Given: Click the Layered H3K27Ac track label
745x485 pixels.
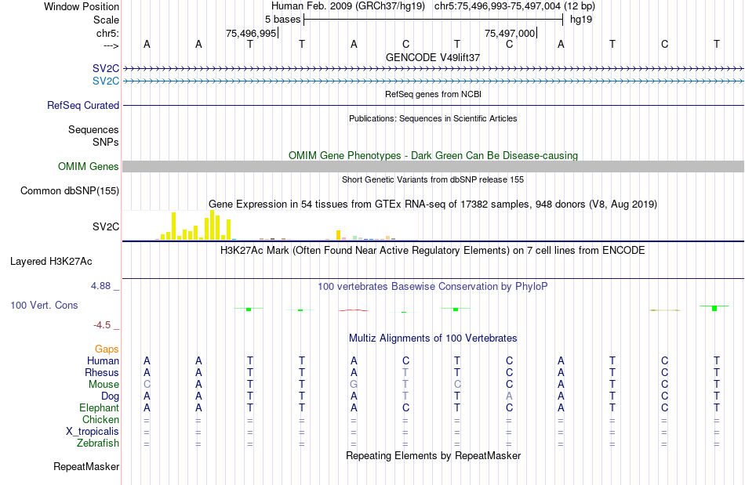Looking at the screenshot, I should [x=51, y=262].
